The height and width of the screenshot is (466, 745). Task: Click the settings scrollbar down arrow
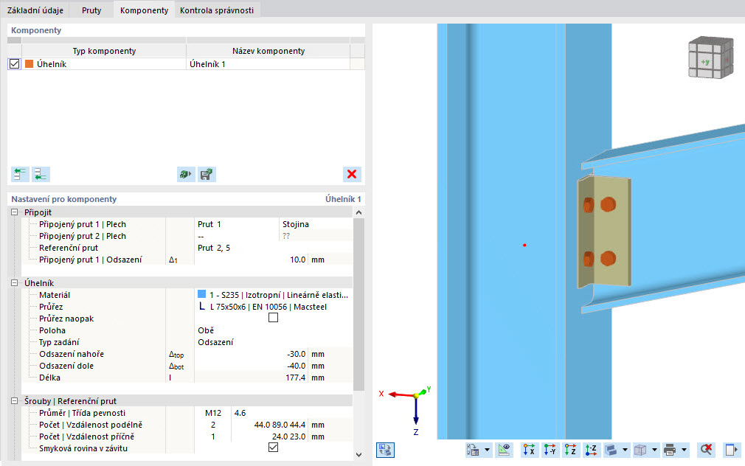click(358, 455)
